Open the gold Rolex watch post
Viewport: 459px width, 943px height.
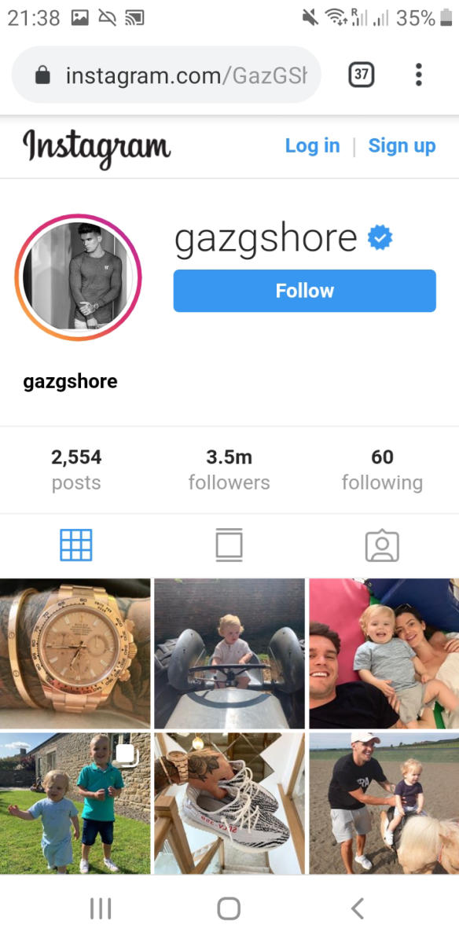click(x=75, y=654)
